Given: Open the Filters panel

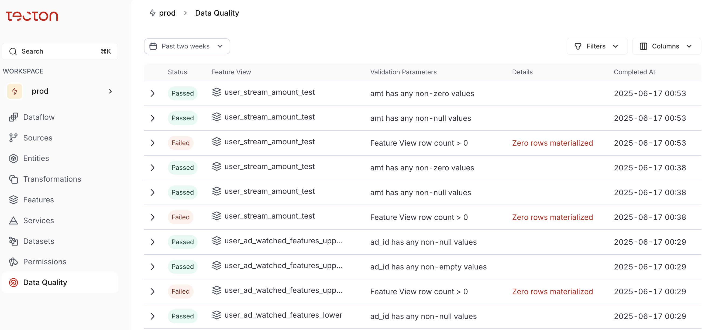Looking at the screenshot, I should 597,46.
